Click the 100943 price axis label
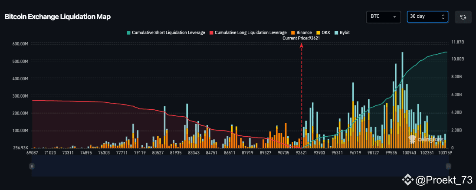476x190 pixels. (x=409, y=153)
